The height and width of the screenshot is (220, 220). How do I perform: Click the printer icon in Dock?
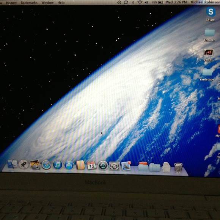[166, 167]
